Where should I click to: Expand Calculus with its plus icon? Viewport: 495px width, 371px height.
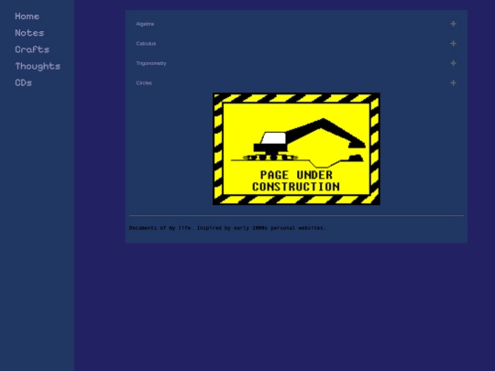point(454,44)
